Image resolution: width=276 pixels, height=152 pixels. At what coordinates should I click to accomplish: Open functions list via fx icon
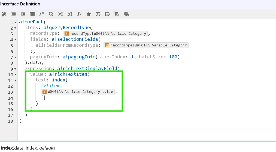tap(79, 14)
